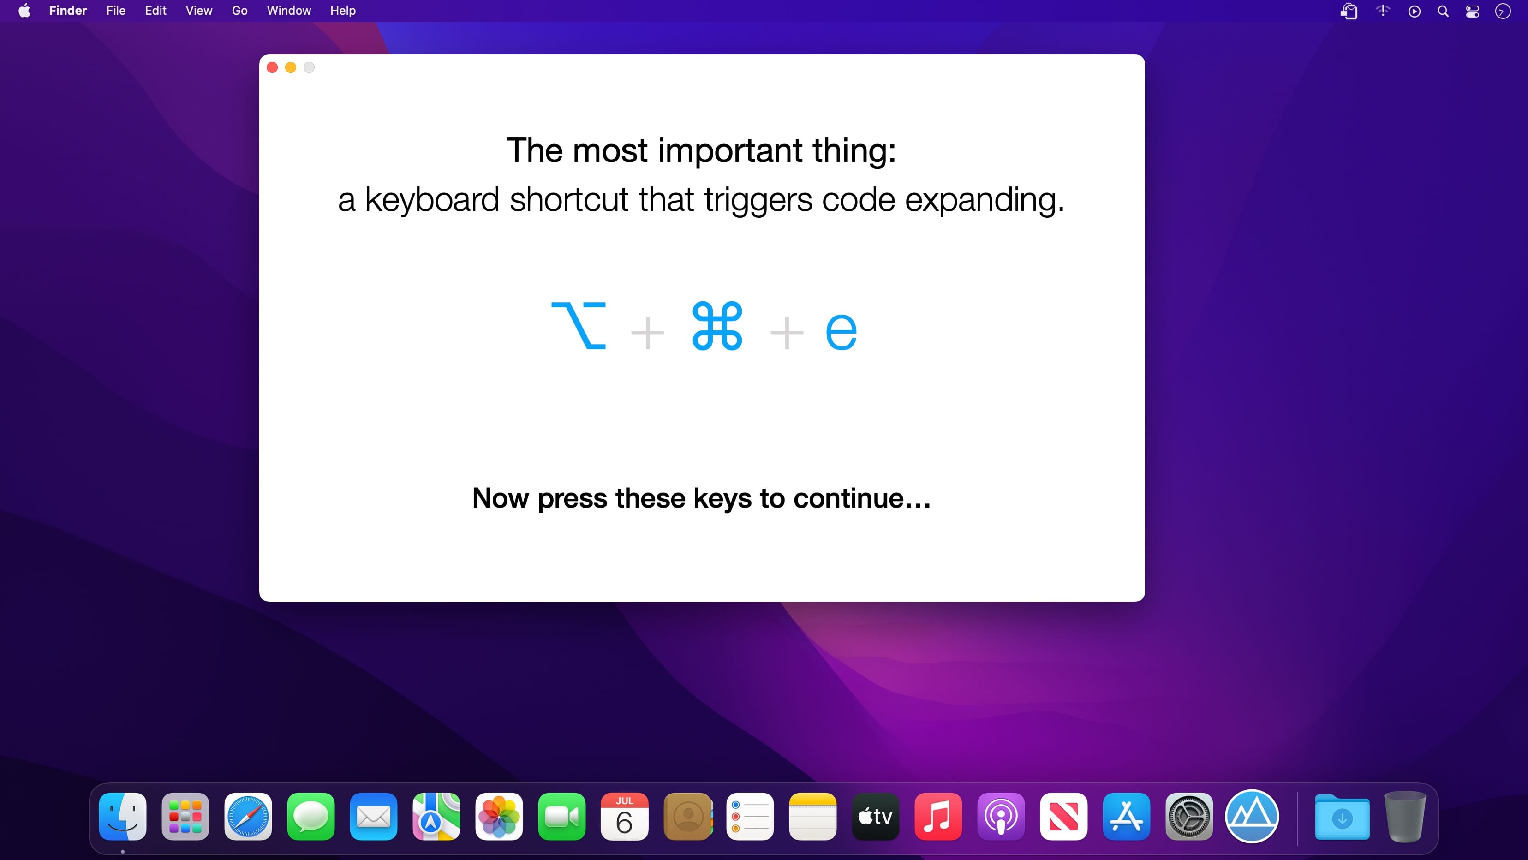Screen dimensions: 1528x860
Task: Click the blue letter "e" in the shortcut
Action: [x=841, y=332]
